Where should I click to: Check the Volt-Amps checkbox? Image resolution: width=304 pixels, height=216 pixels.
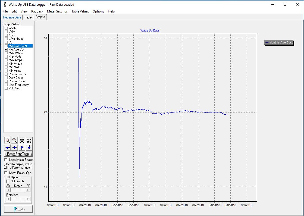click(x=6, y=88)
